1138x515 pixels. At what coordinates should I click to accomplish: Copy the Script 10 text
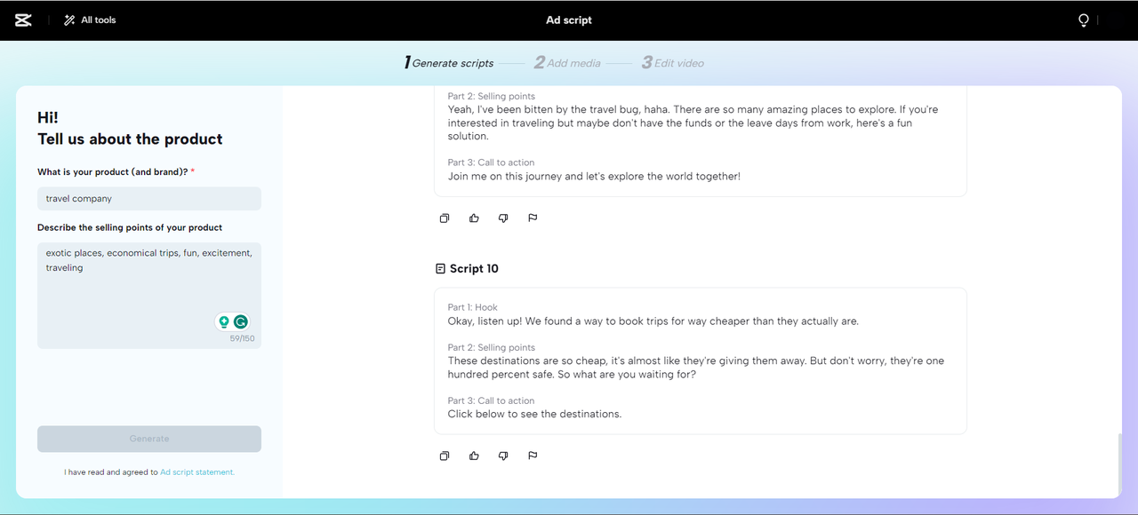445,456
